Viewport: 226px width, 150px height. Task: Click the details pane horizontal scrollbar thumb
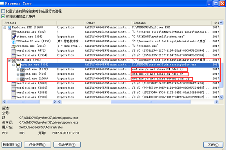point(151,102)
